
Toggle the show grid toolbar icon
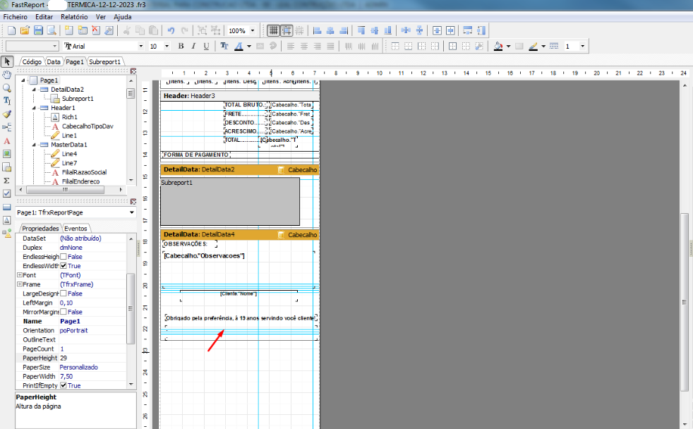tap(273, 30)
